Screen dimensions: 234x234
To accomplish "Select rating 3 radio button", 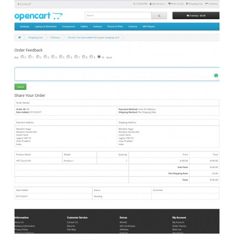I will 45,57.
